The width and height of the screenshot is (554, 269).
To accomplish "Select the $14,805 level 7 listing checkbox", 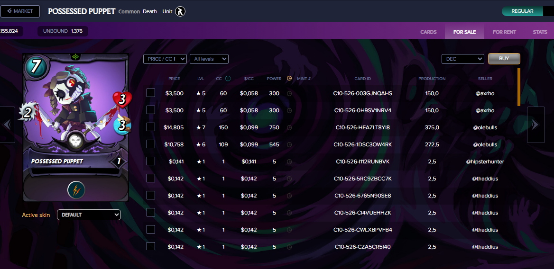I will pos(151,127).
